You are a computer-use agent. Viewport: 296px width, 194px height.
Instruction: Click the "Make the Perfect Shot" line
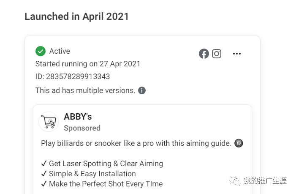click(x=106, y=184)
